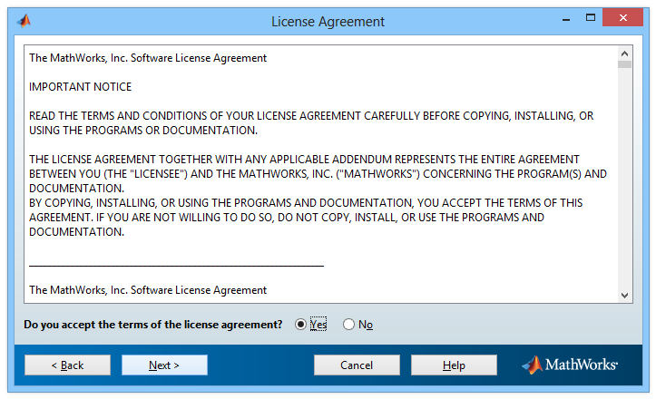This screenshot has height=399, width=656.
Task: Click the IMPORTANT NOTICE heading text
Action: [x=81, y=86]
